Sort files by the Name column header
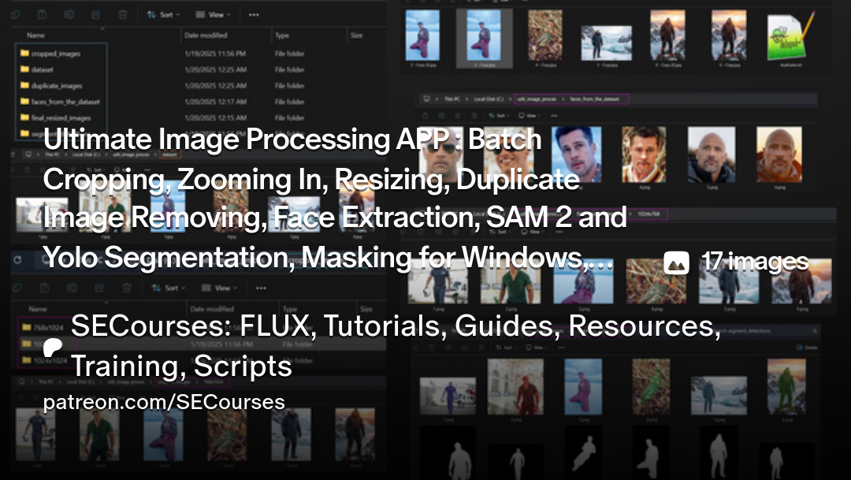The height and width of the screenshot is (480, 851). coord(35,35)
